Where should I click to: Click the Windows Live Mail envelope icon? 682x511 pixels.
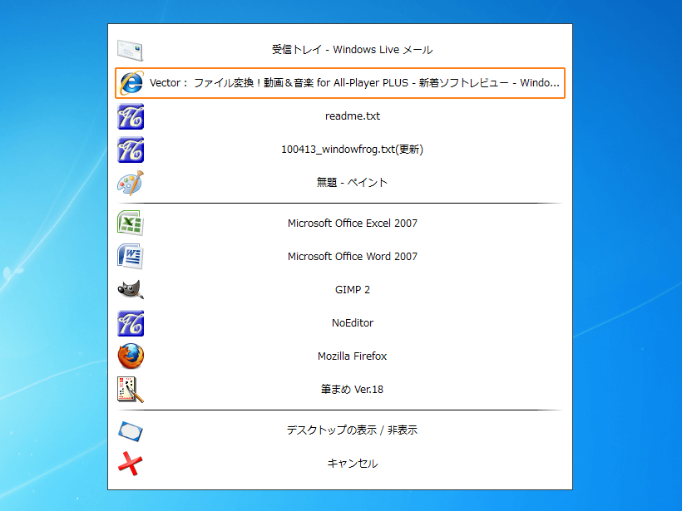point(130,50)
